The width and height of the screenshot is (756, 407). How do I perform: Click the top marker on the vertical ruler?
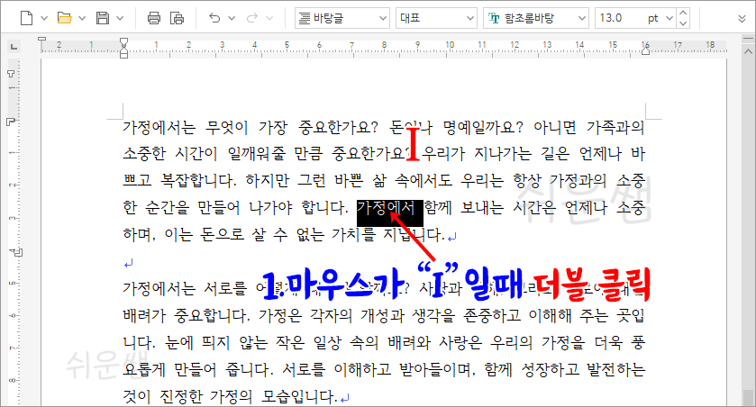pyautogui.click(x=11, y=74)
